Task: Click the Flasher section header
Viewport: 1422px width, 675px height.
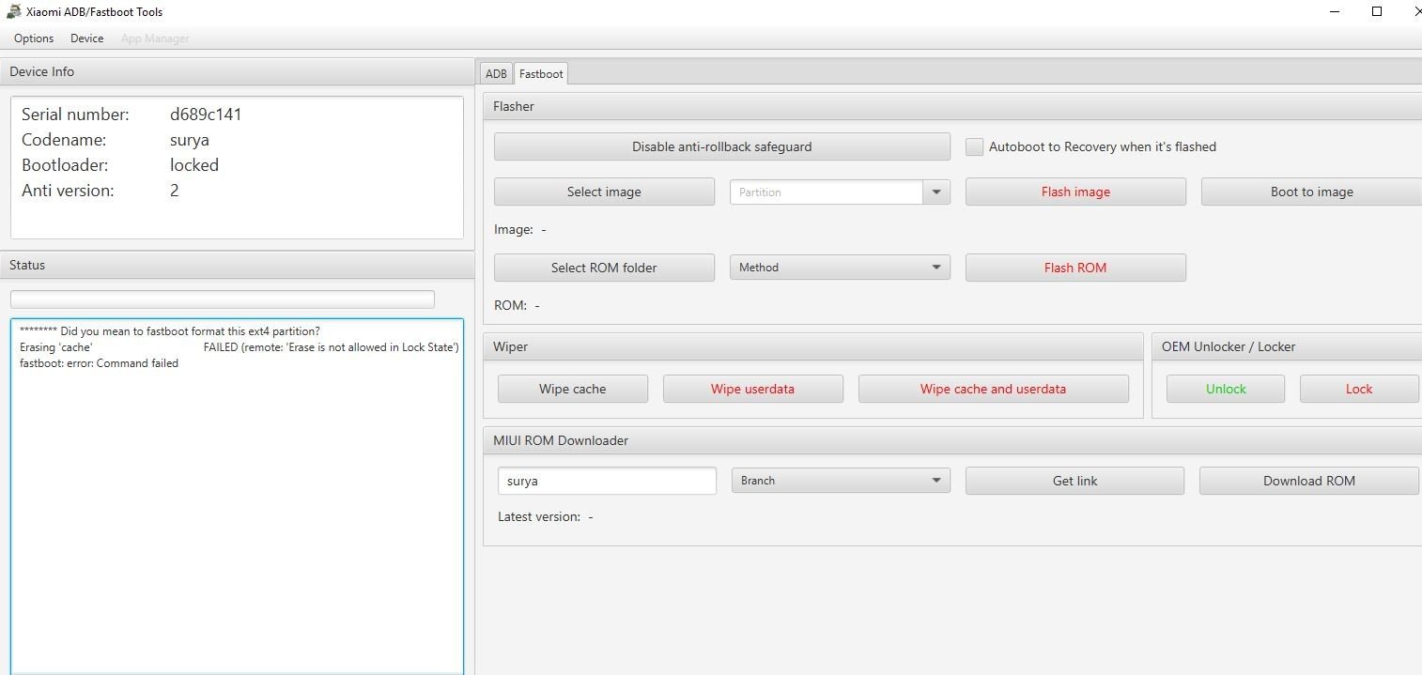Action: 952,106
